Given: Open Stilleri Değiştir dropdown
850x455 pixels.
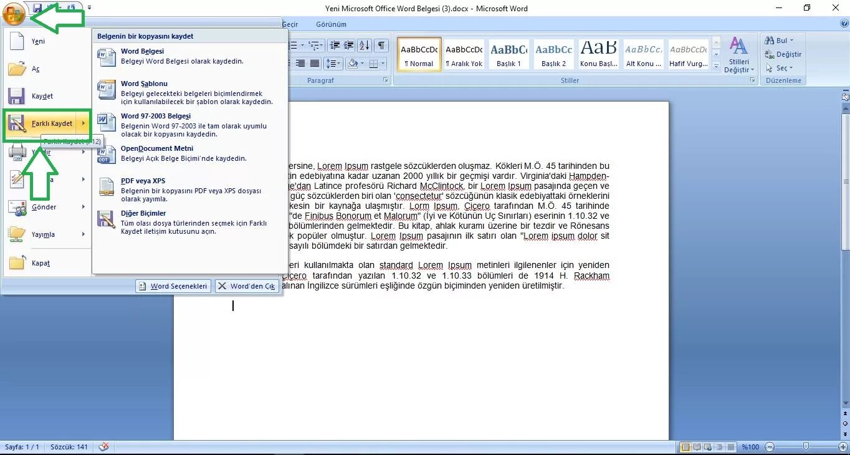Looking at the screenshot, I should 739,54.
